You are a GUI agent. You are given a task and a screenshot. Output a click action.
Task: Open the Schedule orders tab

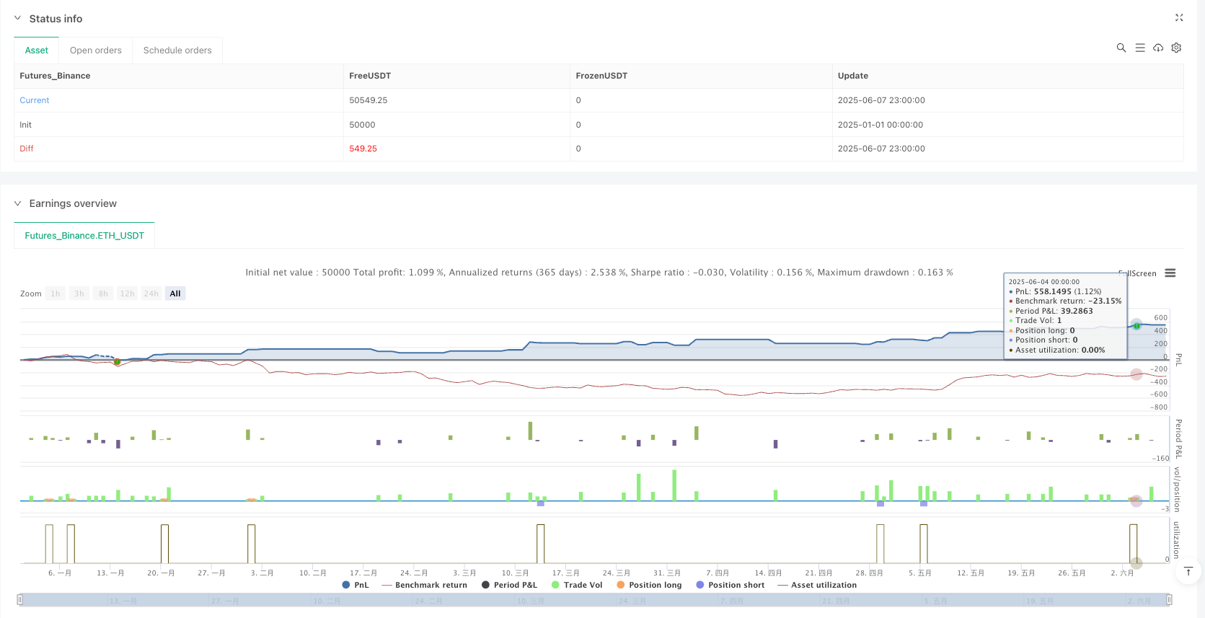(x=177, y=50)
